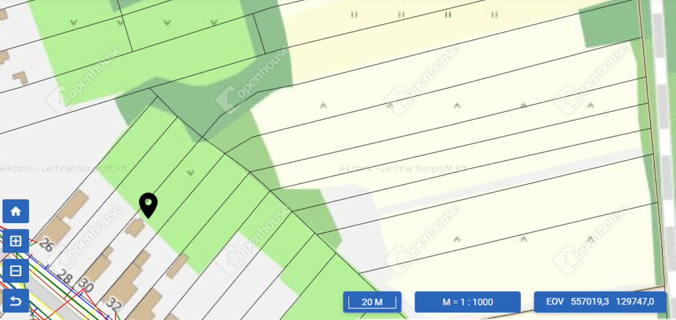Image resolution: width=676 pixels, height=320 pixels.
Task: Click the 20 M scale bar
Action: click(x=372, y=302)
